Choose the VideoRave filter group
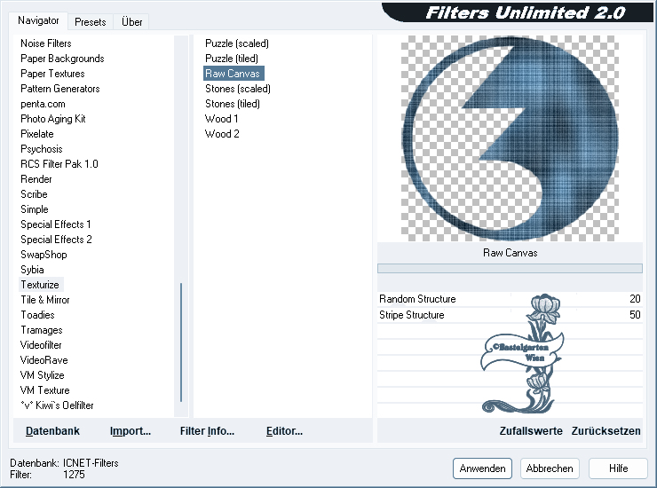 click(44, 360)
